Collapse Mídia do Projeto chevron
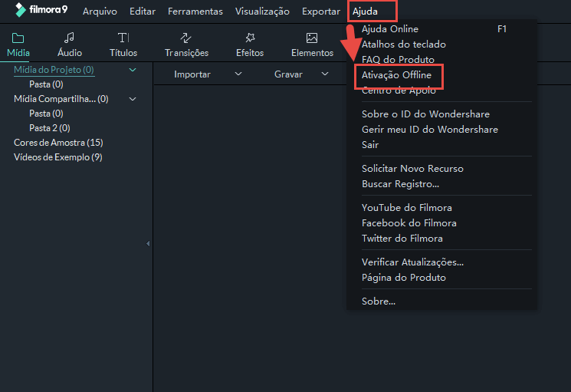 (133, 70)
